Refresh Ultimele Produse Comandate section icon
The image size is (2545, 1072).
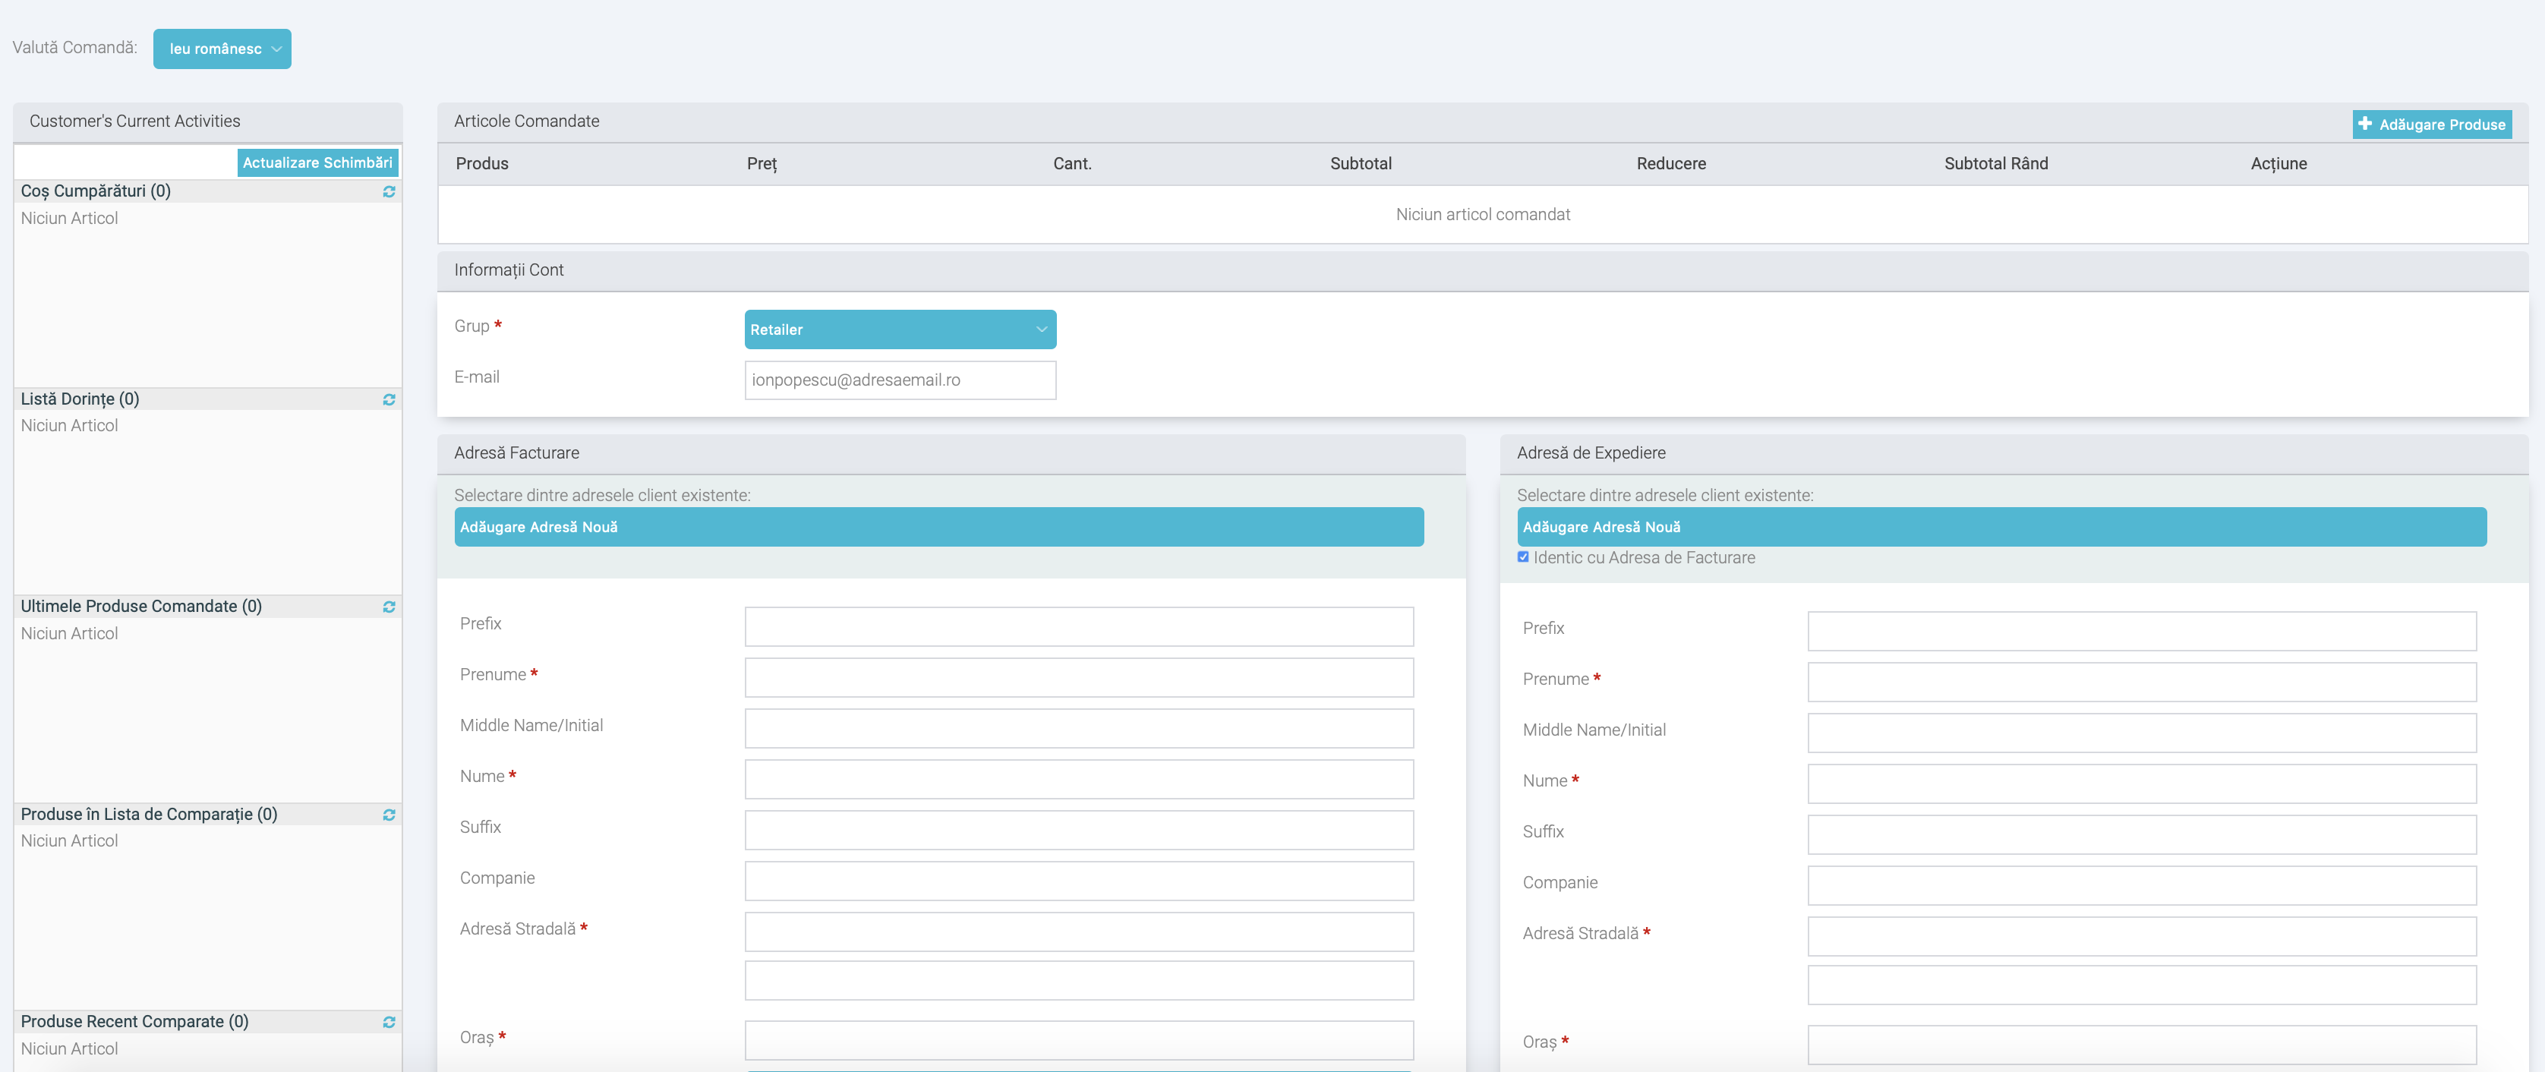389,607
